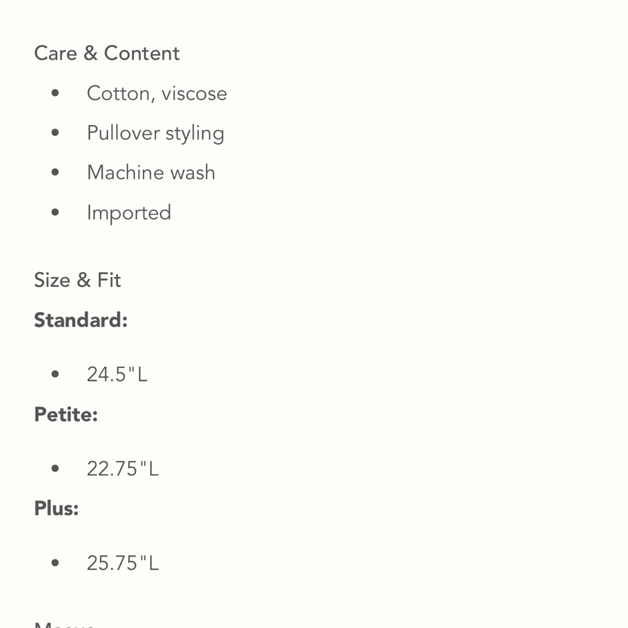Click the Care & Content heading
Image resolution: width=628 pixels, height=628 pixels.
coord(107,53)
